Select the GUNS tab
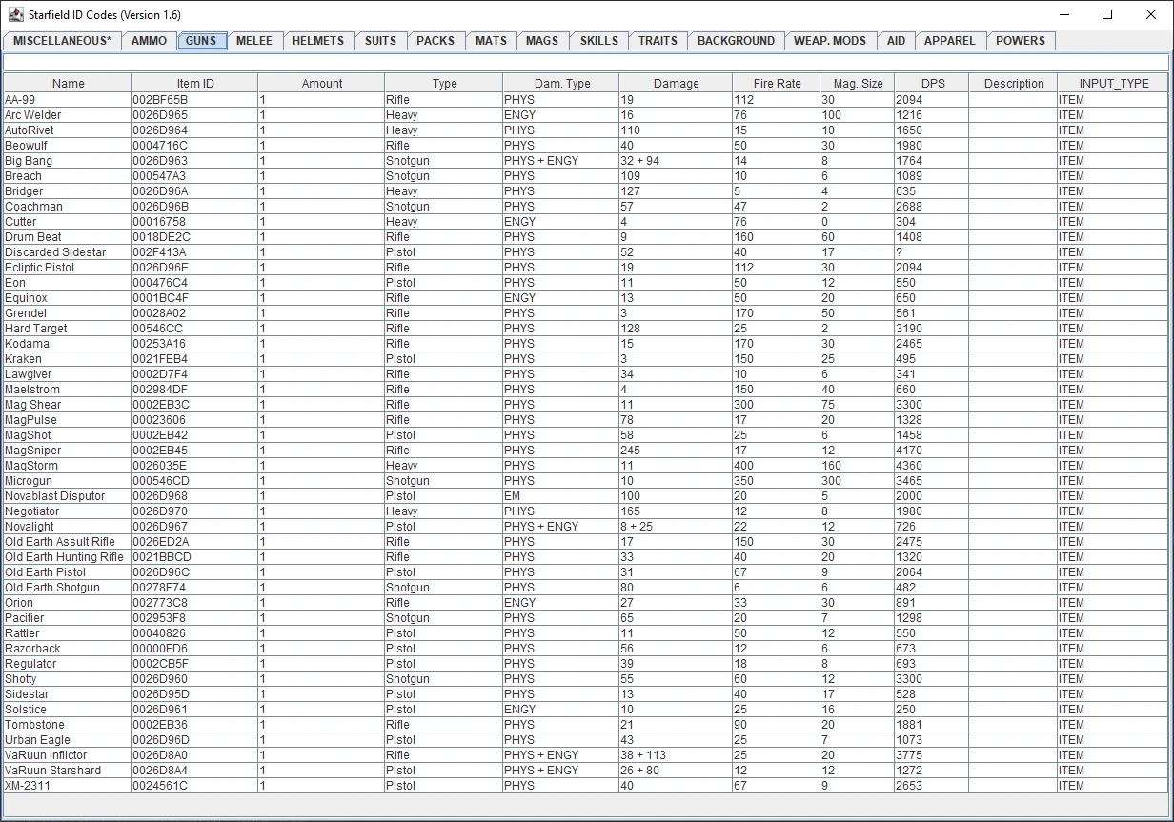The width and height of the screenshot is (1174, 822). pyautogui.click(x=201, y=41)
